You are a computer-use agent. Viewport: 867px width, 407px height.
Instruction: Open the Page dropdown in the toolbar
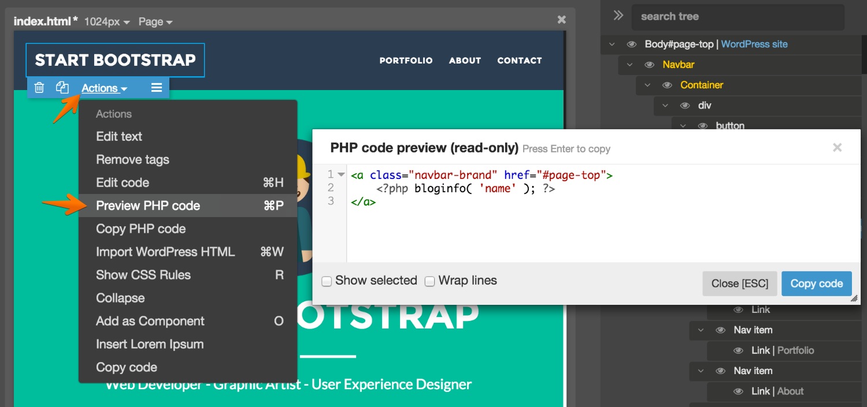tap(155, 21)
